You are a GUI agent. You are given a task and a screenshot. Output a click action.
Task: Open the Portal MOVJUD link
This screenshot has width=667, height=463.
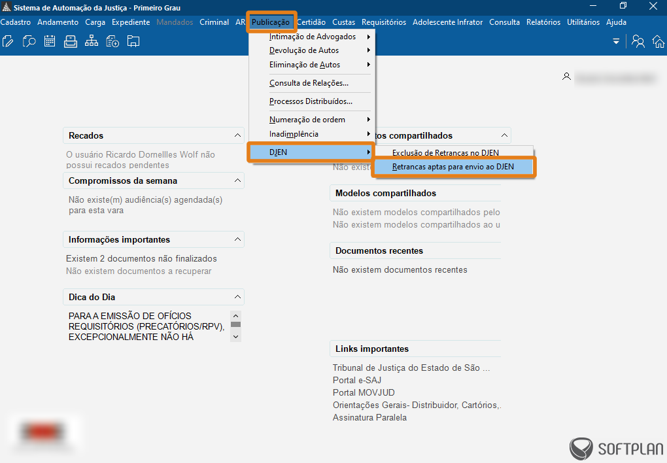click(364, 392)
